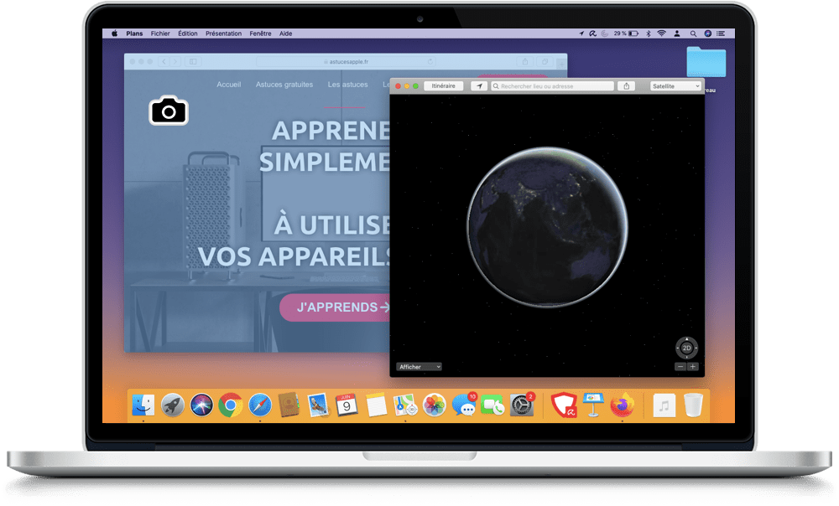Open the Présentation menu
The image size is (839, 506).
coord(223,34)
